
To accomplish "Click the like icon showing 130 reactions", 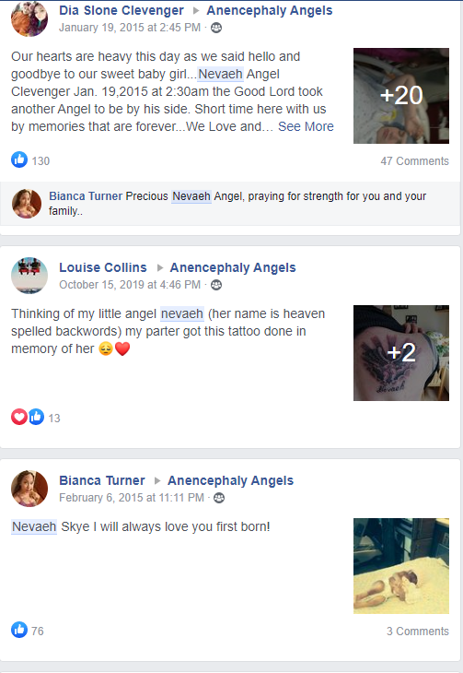I will pos(19,159).
